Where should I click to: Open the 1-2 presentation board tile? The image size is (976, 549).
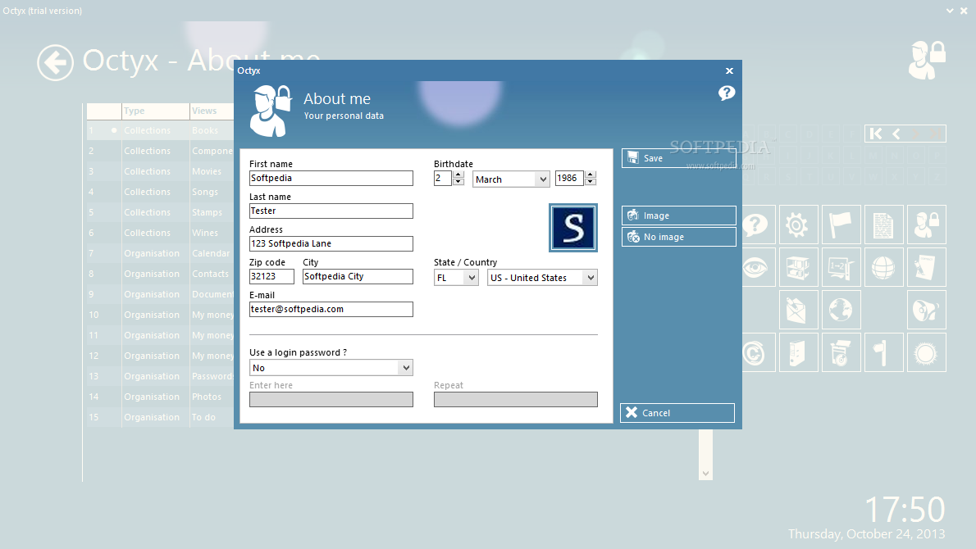(x=841, y=267)
